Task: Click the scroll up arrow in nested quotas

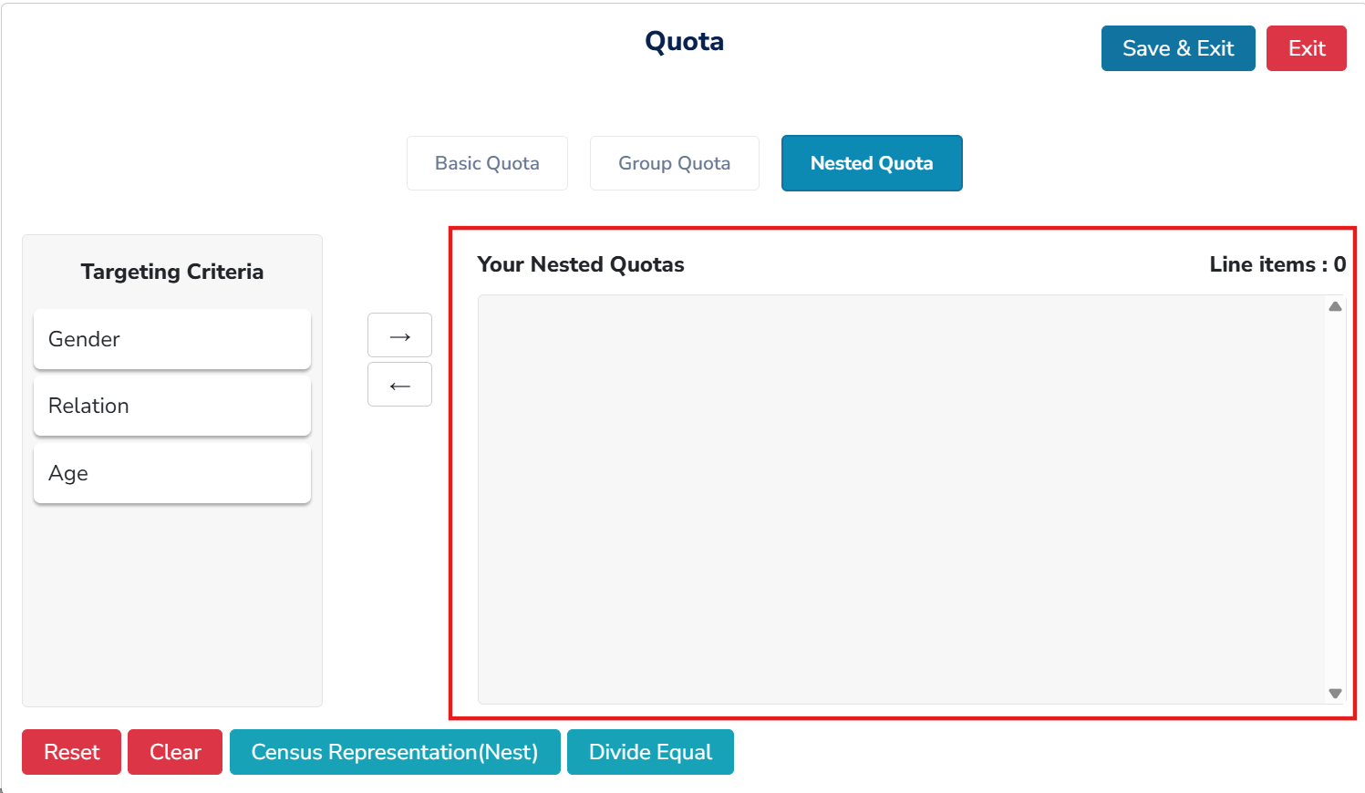Action: [1335, 307]
